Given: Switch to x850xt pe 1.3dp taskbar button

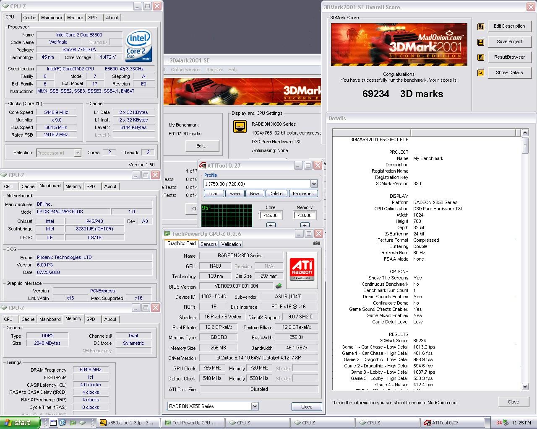Looking at the screenshot, I should click(128, 423).
